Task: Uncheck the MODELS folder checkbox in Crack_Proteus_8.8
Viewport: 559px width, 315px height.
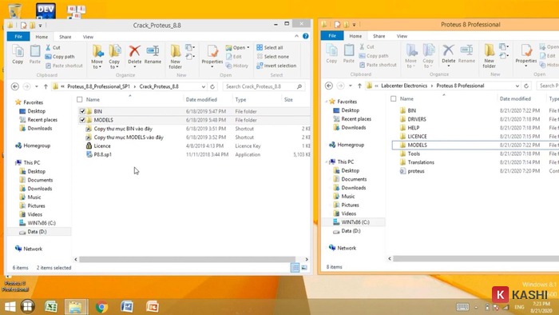Action: pos(82,120)
